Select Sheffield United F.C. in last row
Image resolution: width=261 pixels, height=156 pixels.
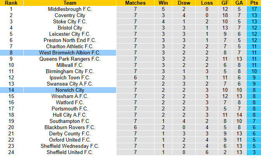pos(70,152)
